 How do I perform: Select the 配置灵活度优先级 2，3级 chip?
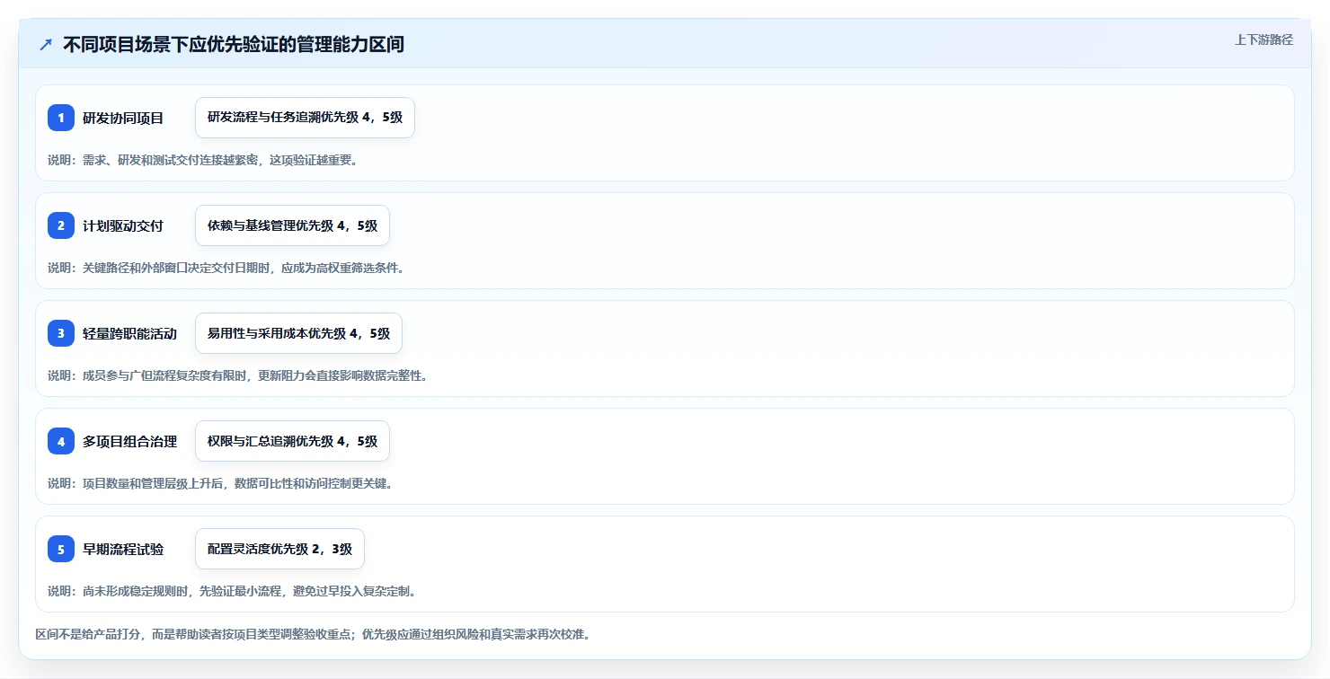279,549
